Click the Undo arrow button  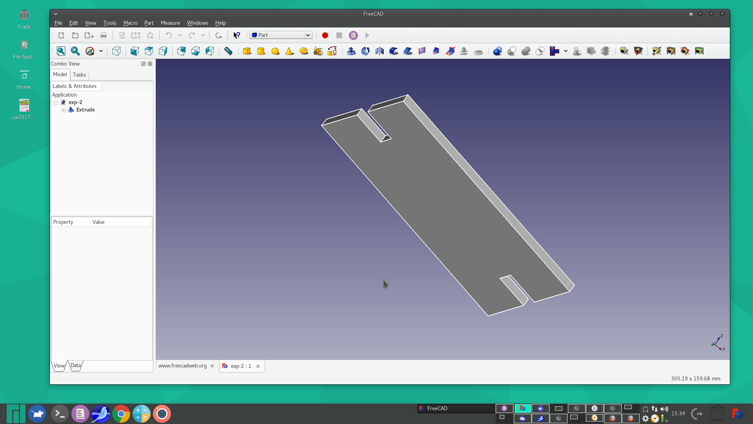169,35
